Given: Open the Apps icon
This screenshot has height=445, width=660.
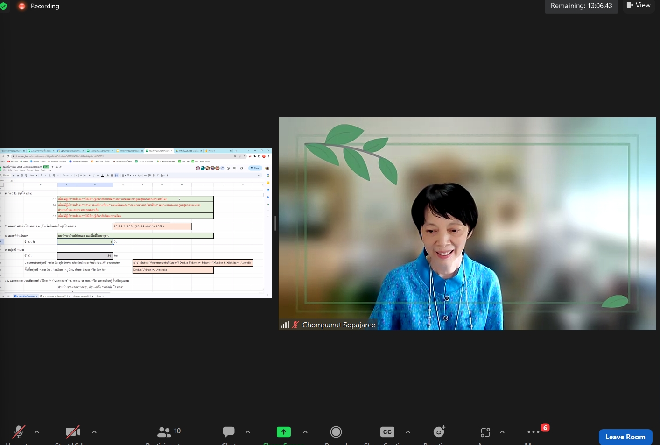Looking at the screenshot, I should [485, 432].
